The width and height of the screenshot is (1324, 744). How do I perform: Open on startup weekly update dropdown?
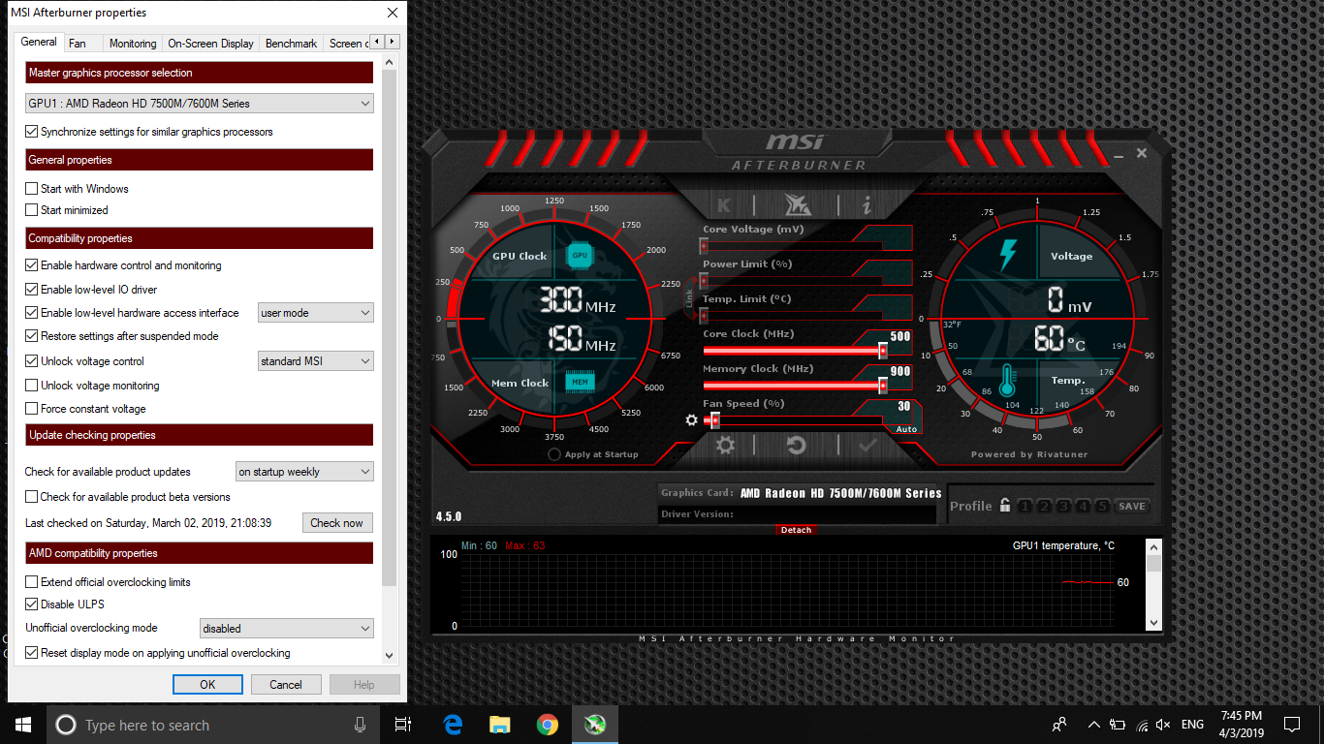point(305,472)
